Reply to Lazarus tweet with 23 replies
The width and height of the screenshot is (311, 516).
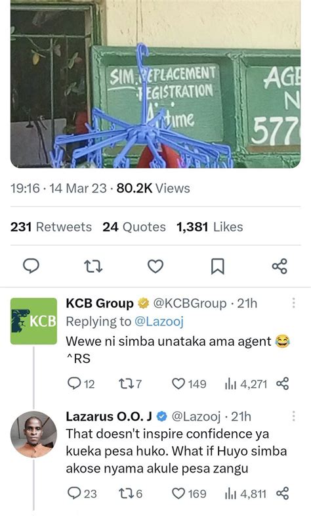pos(82,493)
